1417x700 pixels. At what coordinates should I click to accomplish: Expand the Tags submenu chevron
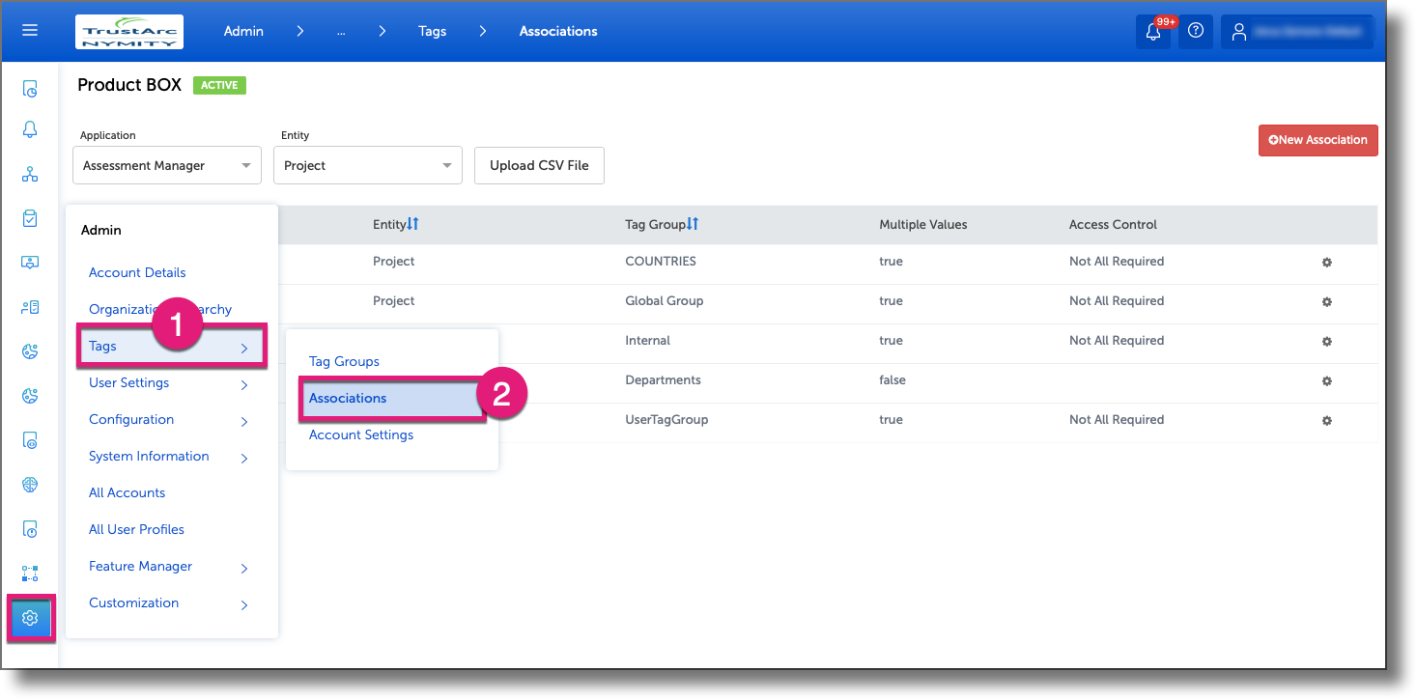coord(244,349)
